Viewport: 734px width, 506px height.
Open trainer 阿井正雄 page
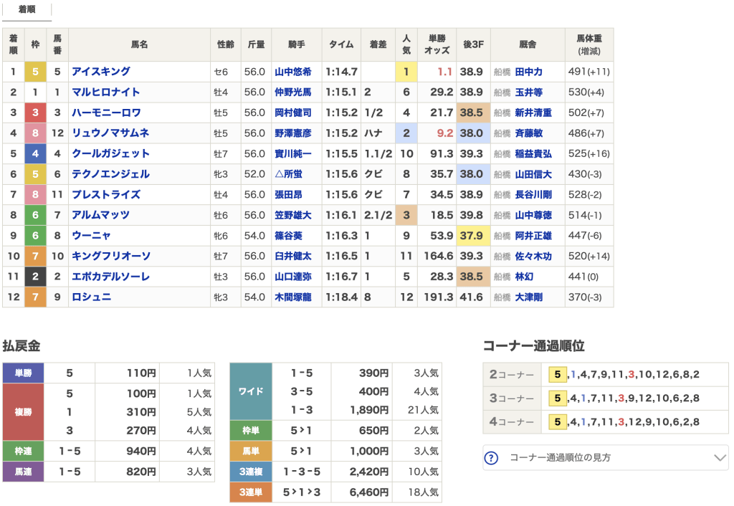[533, 236]
